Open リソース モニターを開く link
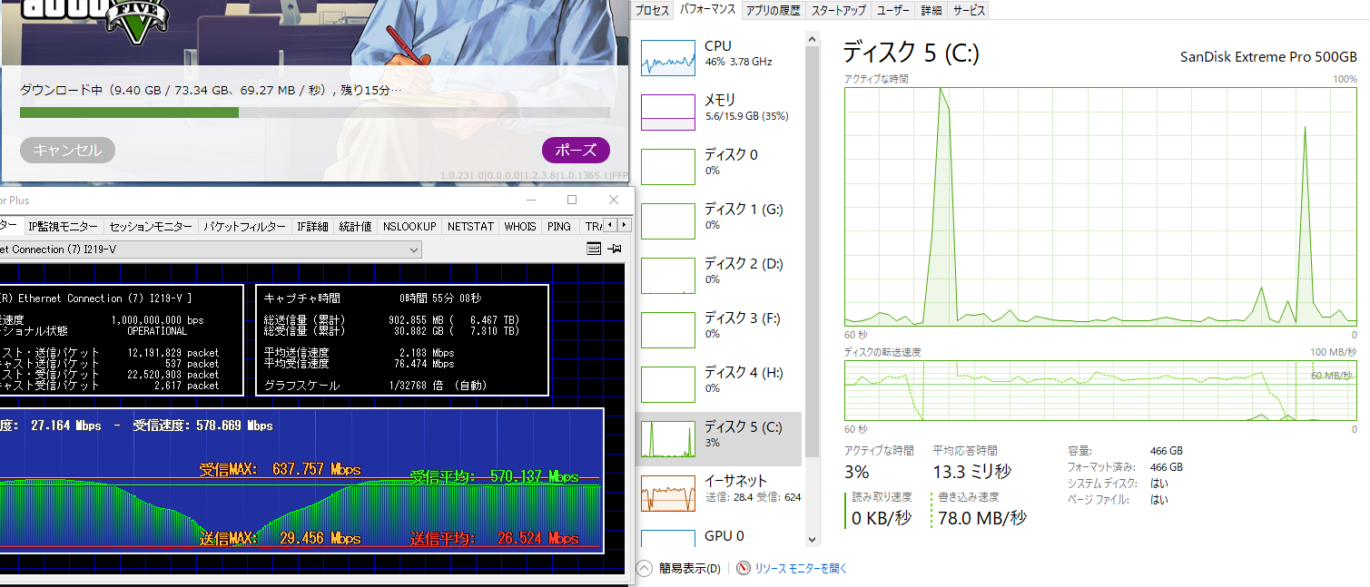Viewport: 1370px width, 587px height. click(x=801, y=568)
